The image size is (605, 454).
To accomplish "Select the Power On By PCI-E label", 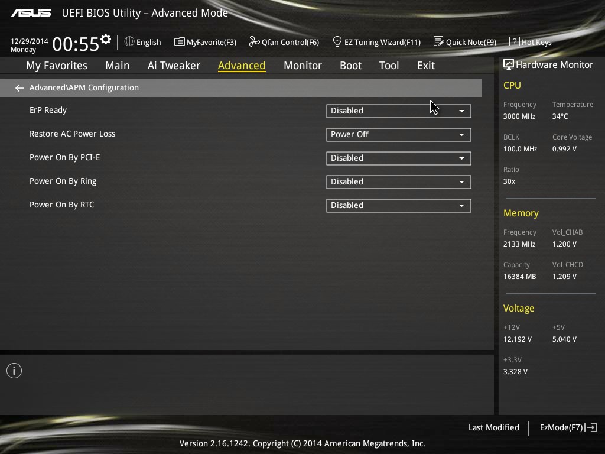I will pos(65,157).
